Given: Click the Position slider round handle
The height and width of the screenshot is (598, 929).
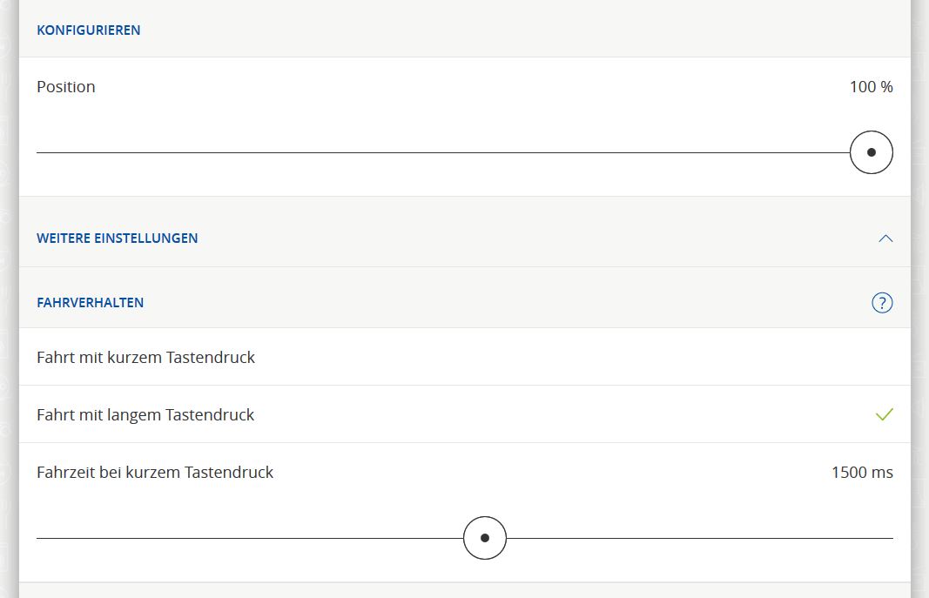Looking at the screenshot, I should click(871, 152).
